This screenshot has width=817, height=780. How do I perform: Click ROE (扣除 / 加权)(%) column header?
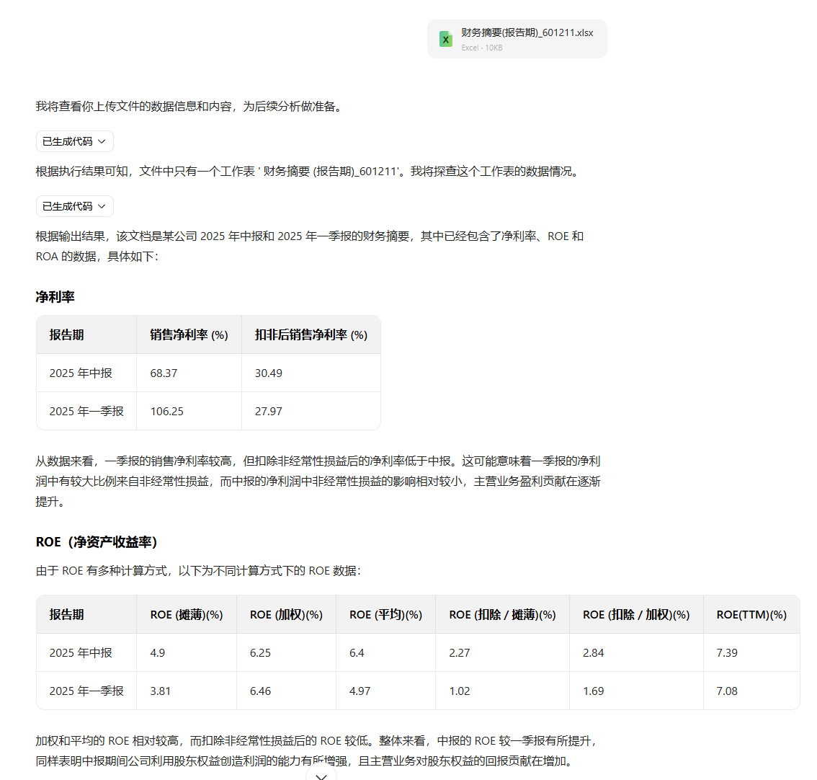point(636,615)
